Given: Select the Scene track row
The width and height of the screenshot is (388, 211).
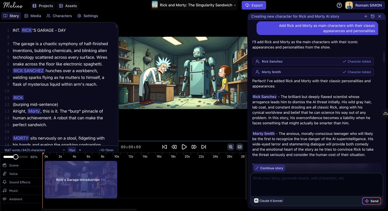Looking at the screenshot, I should (x=21, y=165).
